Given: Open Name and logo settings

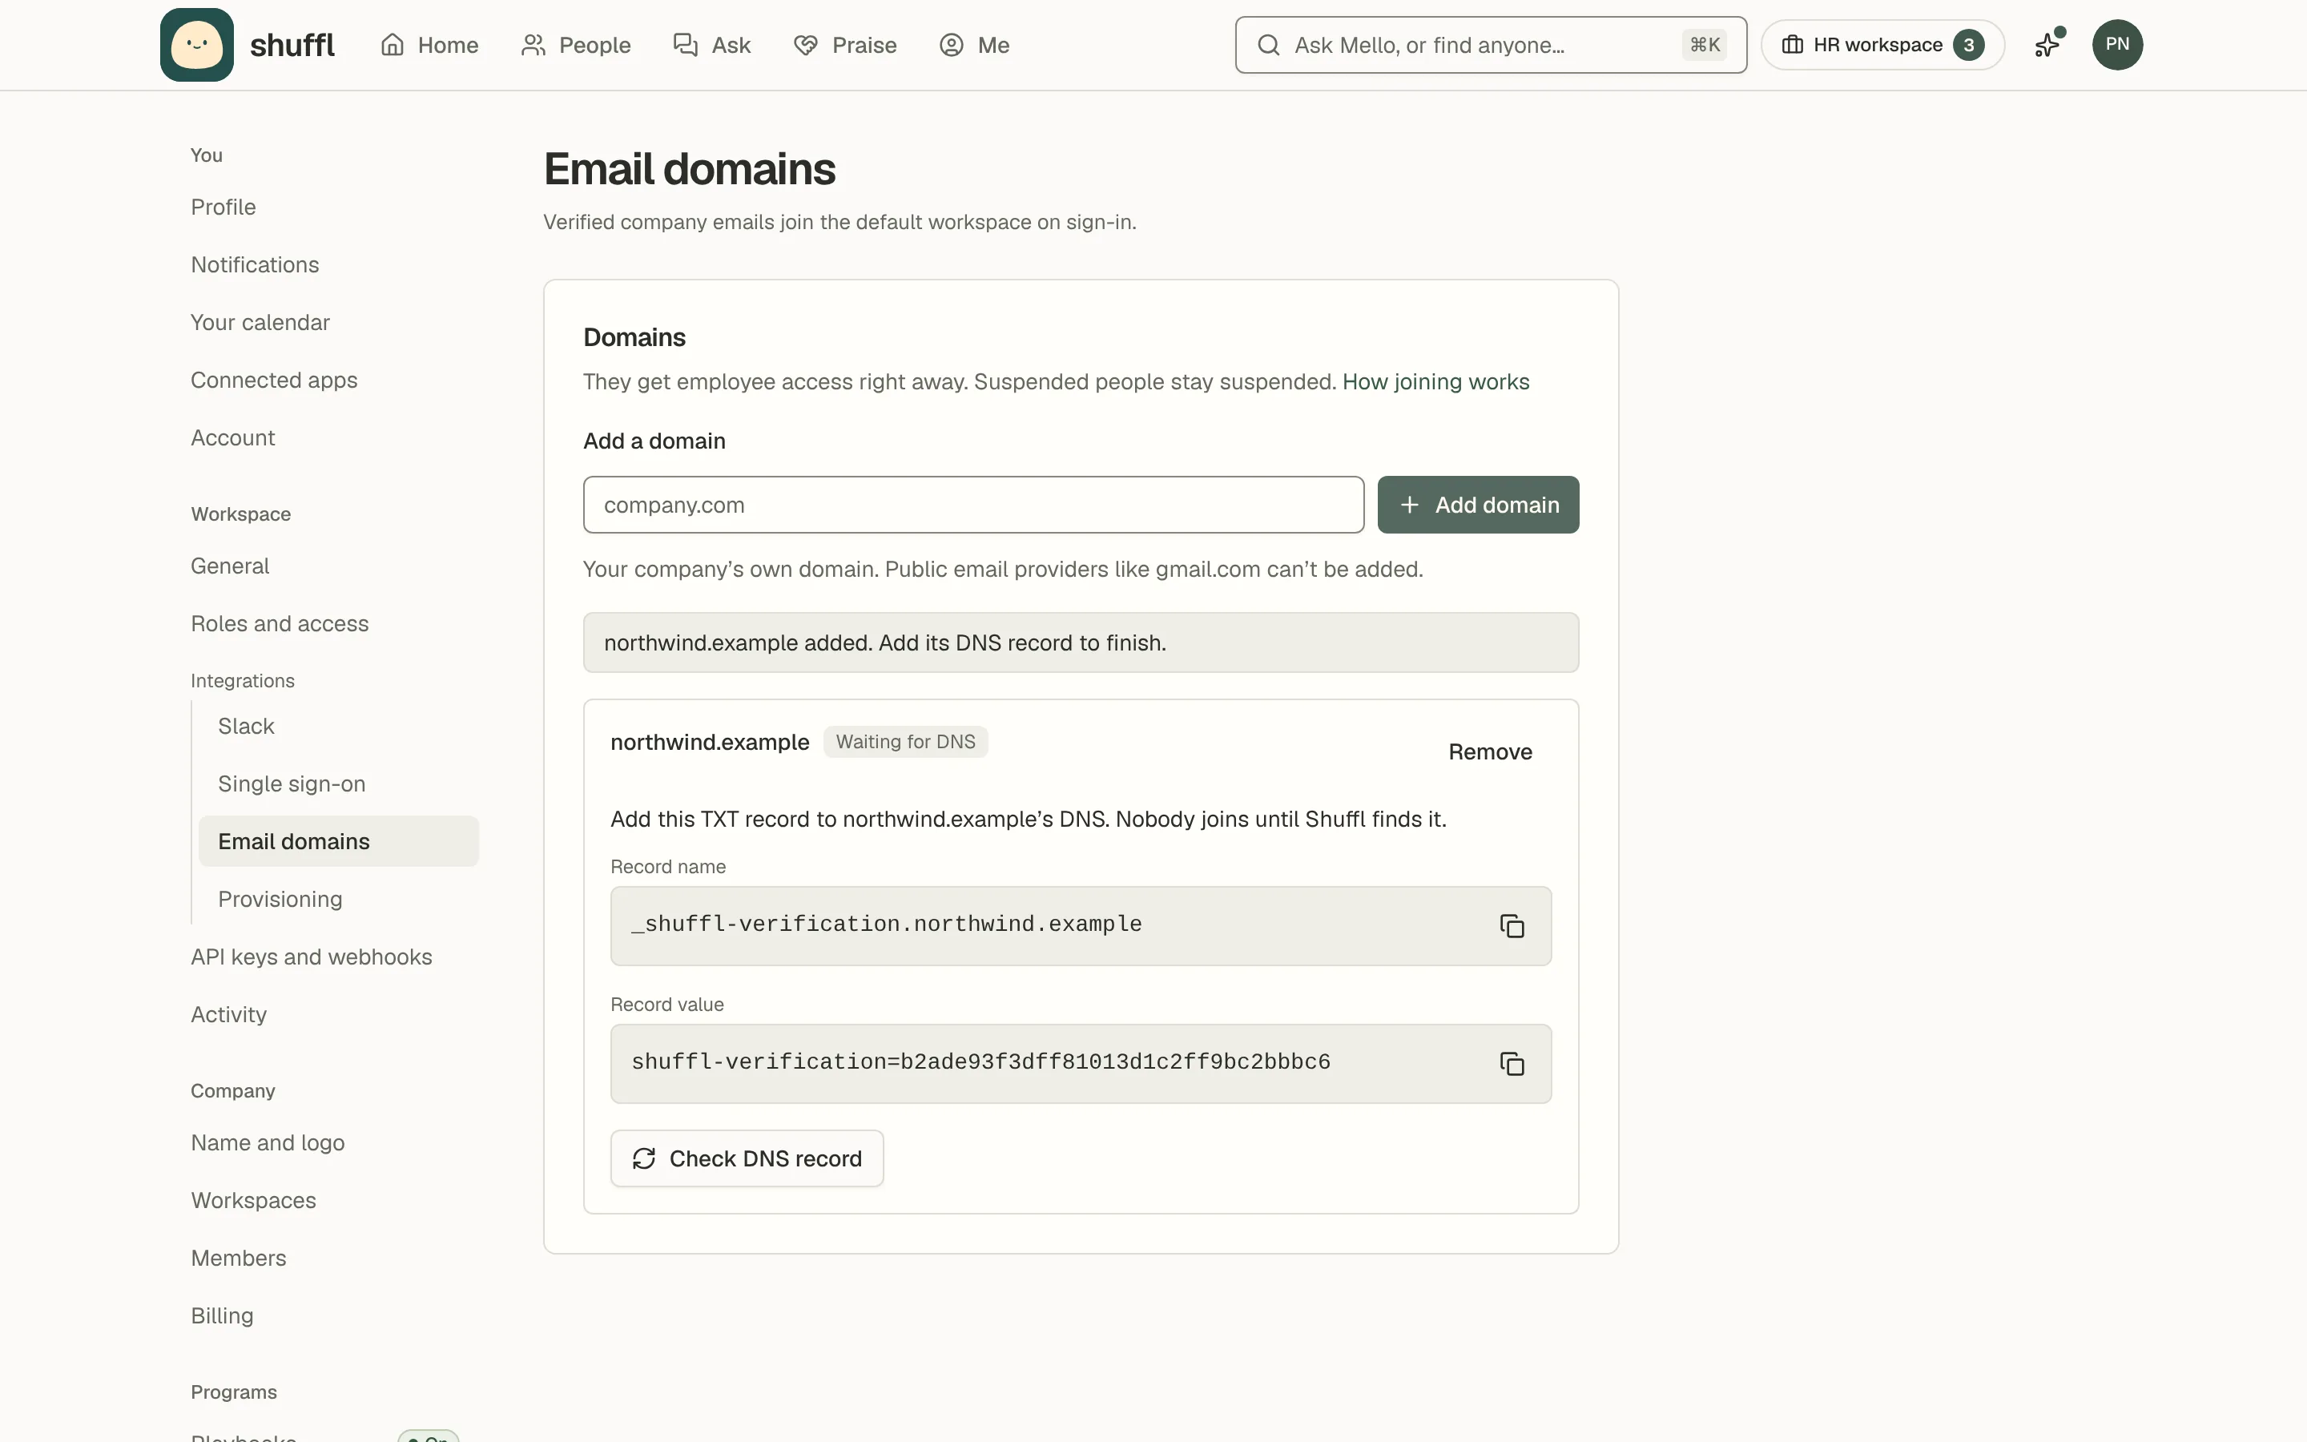Looking at the screenshot, I should [x=268, y=1142].
